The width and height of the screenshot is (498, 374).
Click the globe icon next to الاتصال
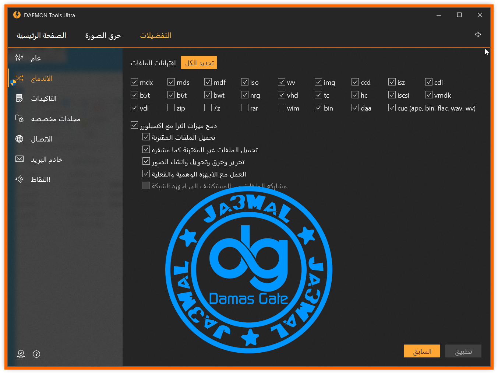19,139
